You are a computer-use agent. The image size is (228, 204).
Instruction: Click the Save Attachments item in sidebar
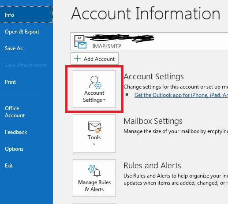pyautogui.click(x=26, y=65)
